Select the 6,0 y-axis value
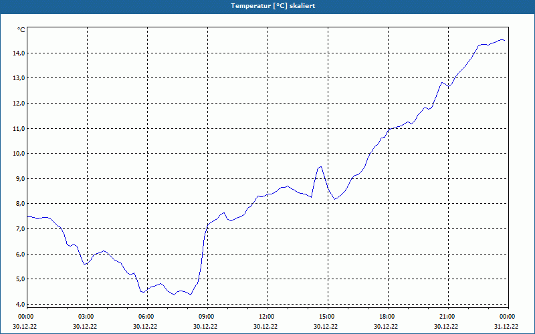 pyautogui.click(x=21, y=255)
